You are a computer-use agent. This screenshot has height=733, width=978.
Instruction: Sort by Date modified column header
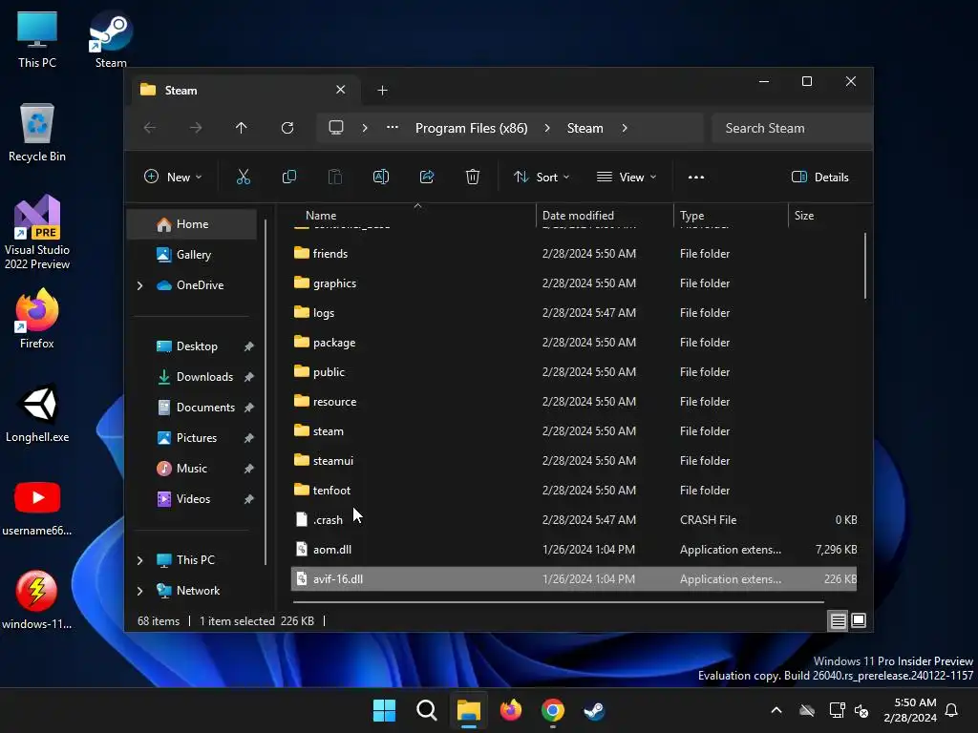(x=605, y=216)
